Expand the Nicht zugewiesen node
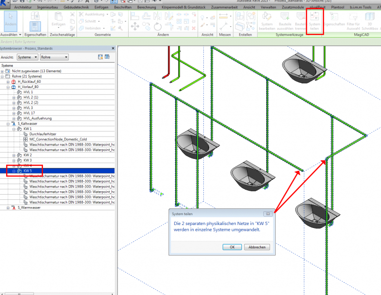Screen dimensions: 381x295 2,71
